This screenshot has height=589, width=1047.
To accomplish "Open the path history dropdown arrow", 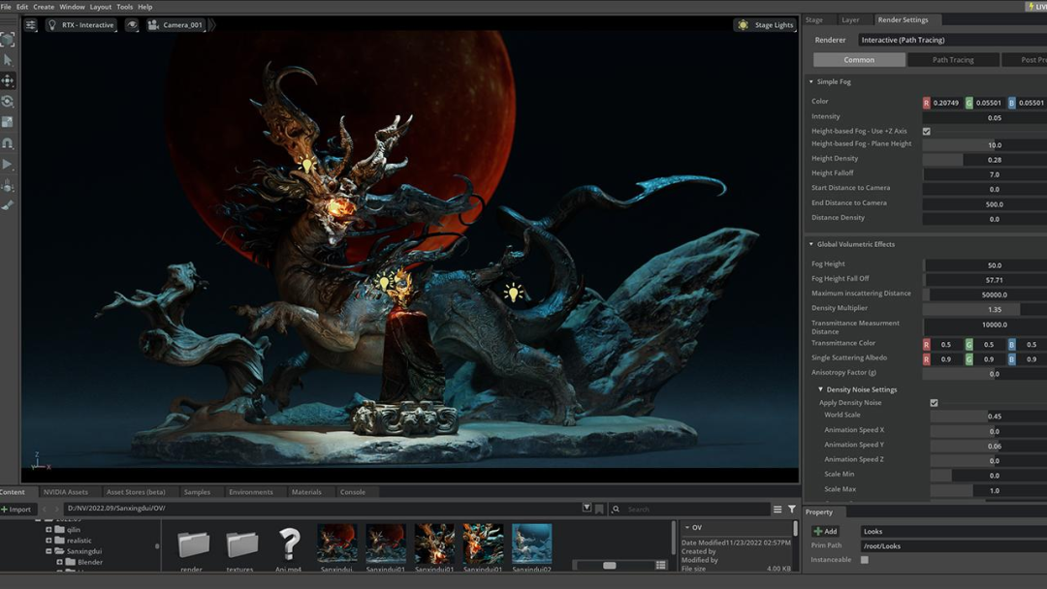I will tap(587, 509).
